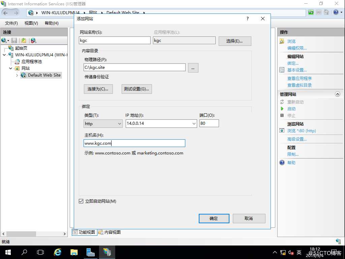The width and height of the screenshot is (345, 259).
Task: Click the 主机名 hostname field
Action: point(134,143)
